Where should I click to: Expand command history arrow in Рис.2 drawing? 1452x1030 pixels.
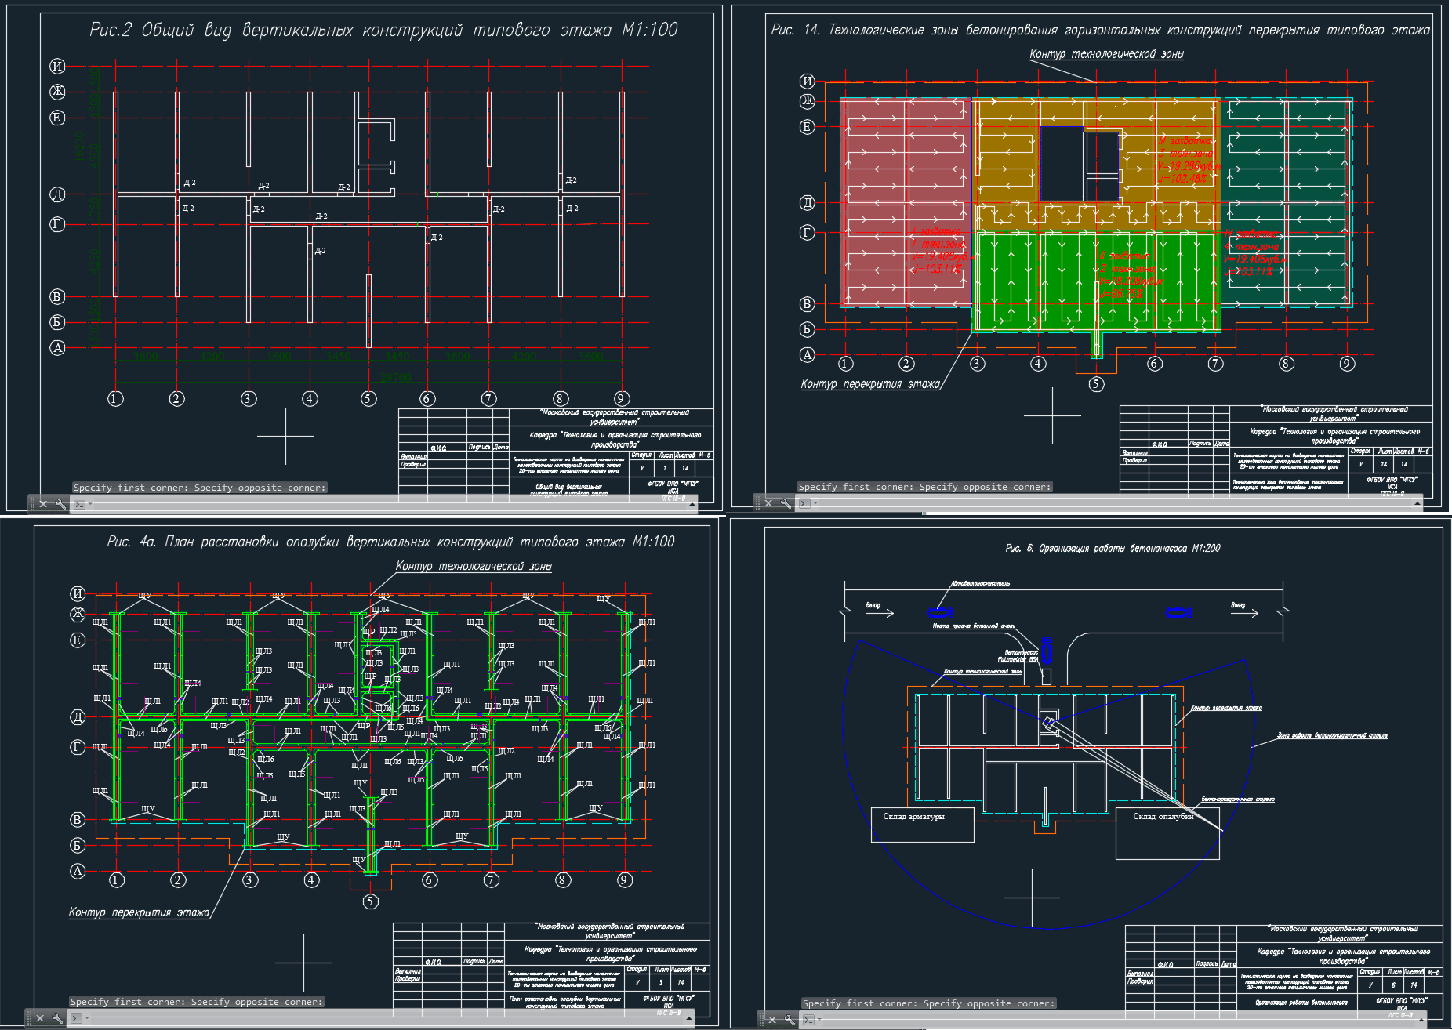tap(692, 504)
